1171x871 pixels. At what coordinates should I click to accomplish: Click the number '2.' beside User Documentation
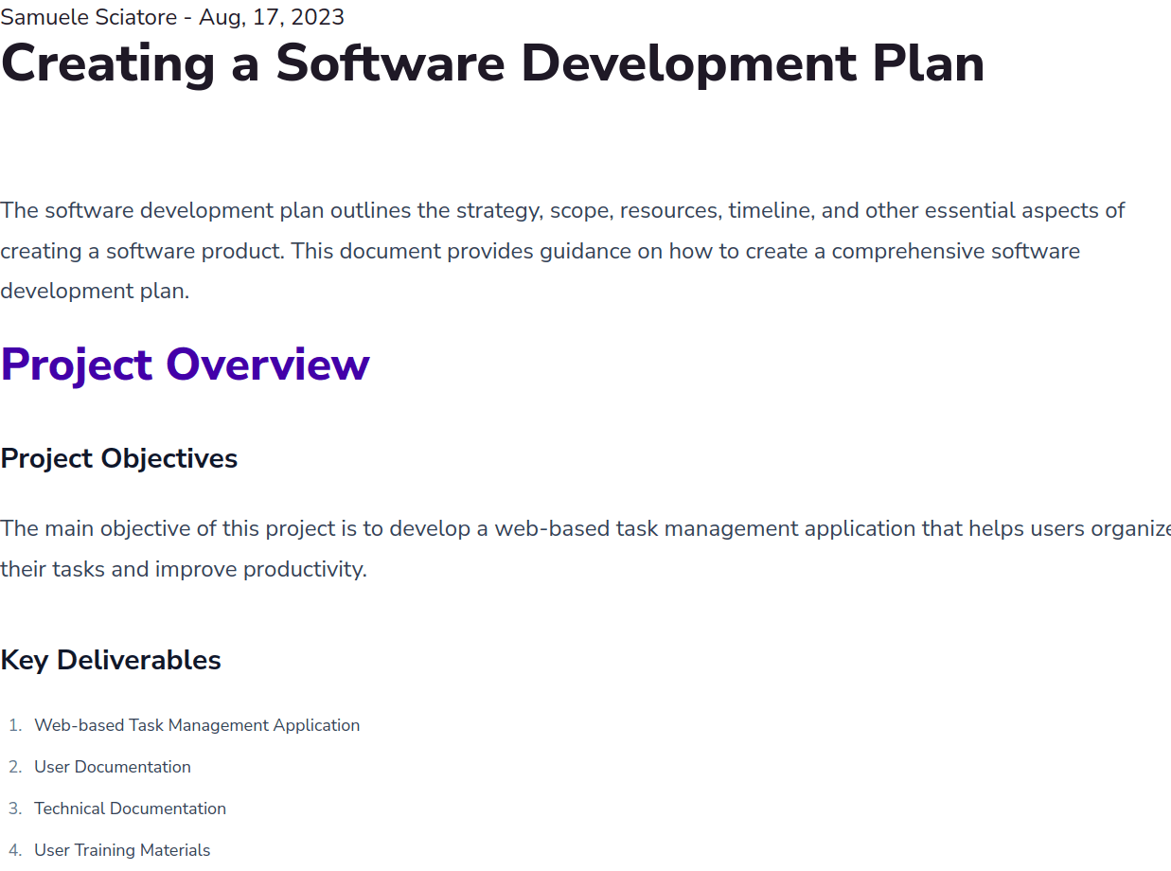[13, 767]
